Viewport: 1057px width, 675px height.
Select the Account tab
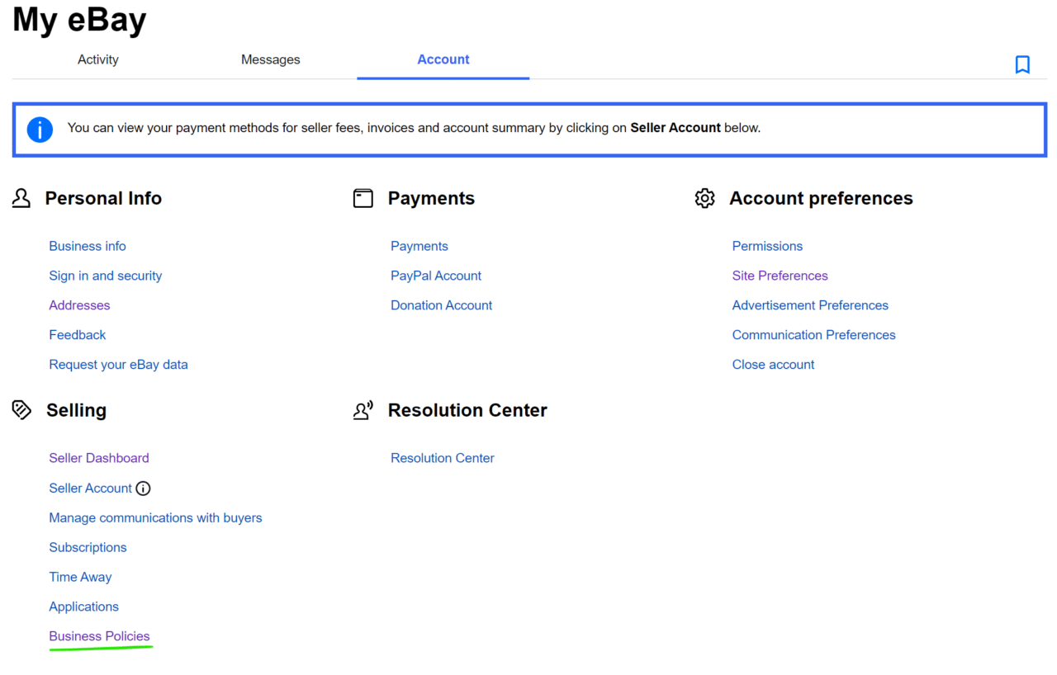(x=443, y=59)
